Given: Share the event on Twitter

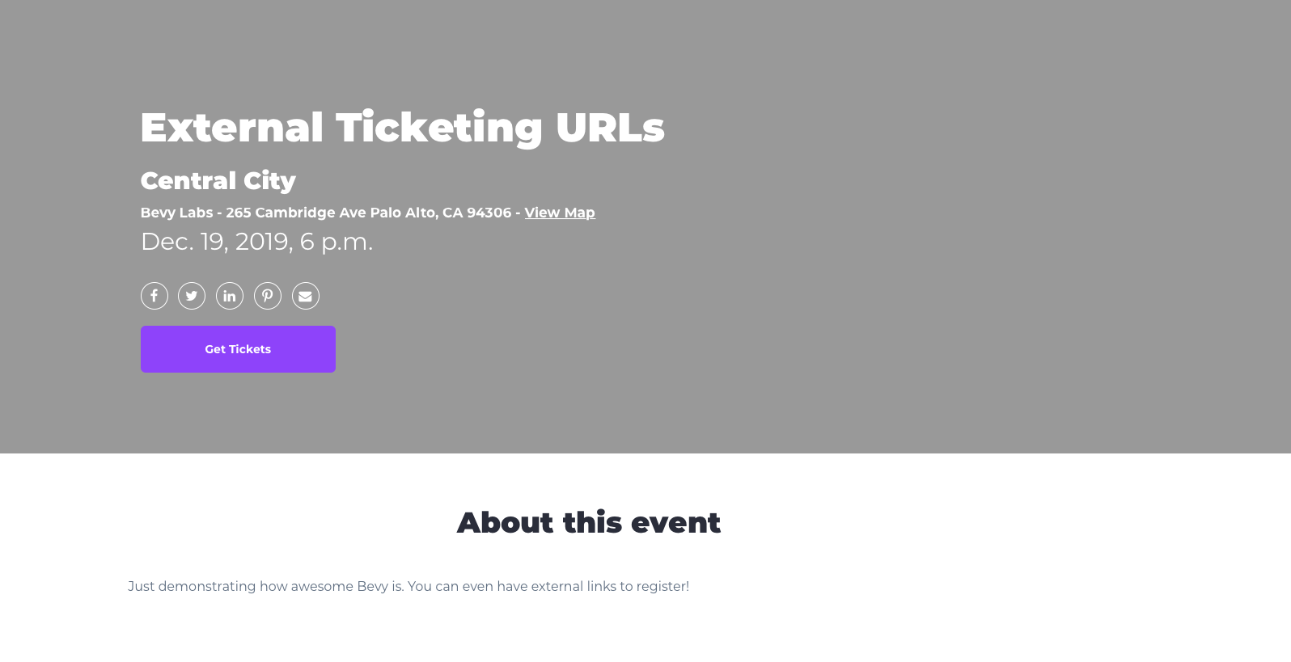Looking at the screenshot, I should [x=192, y=296].
